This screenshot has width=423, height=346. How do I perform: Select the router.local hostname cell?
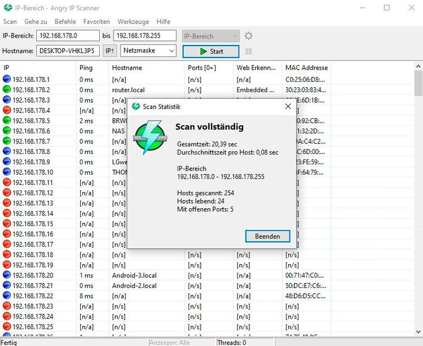(x=129, y=90)
